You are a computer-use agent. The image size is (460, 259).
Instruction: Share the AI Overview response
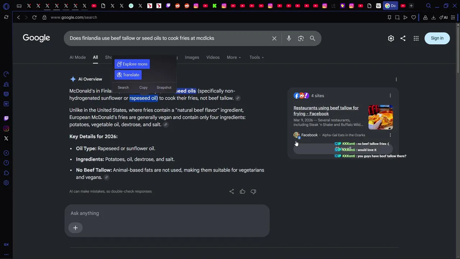232,191
